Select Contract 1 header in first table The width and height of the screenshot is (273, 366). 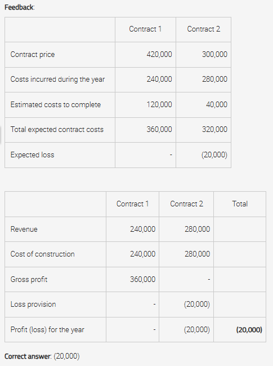[x=145, y=29]
